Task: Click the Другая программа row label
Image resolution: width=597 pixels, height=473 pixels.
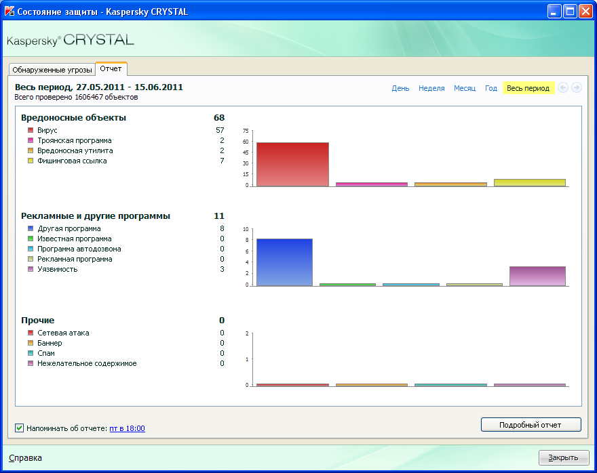Action: click(x=69, y=228)
